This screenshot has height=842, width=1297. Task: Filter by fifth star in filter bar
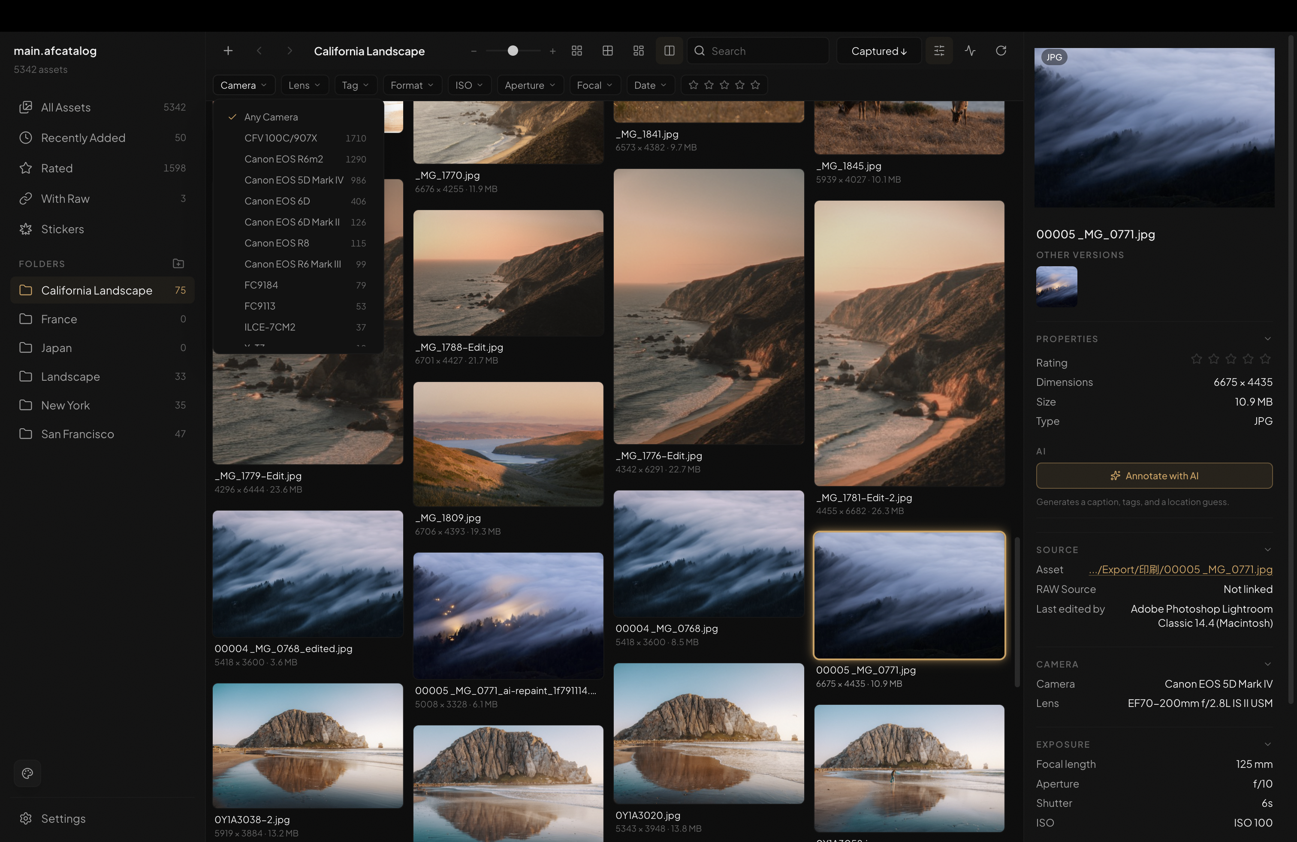click(755, 85)
